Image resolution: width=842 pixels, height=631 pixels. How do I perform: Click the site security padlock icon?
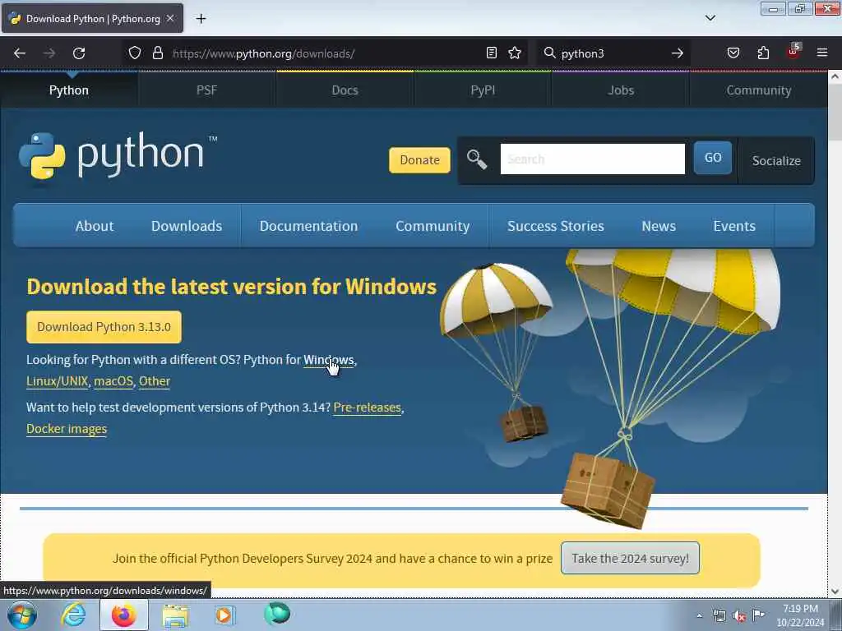click(x=157, y=53)
